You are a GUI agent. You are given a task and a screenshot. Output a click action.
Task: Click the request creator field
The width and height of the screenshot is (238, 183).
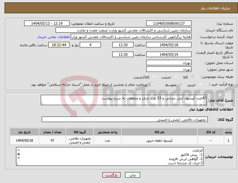pyautogui.click(x=131, y=37)
